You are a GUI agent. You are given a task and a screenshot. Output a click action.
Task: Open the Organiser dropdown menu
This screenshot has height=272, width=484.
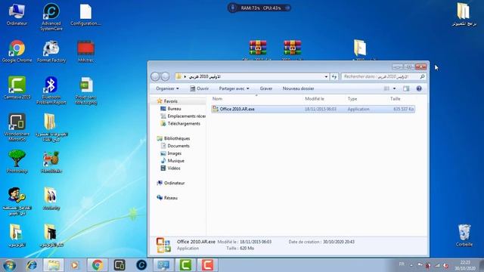(x=167, y=88)
